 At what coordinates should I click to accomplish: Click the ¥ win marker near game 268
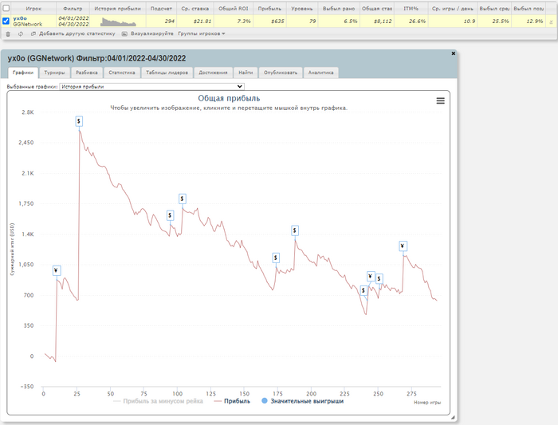[x=403, y=246]
